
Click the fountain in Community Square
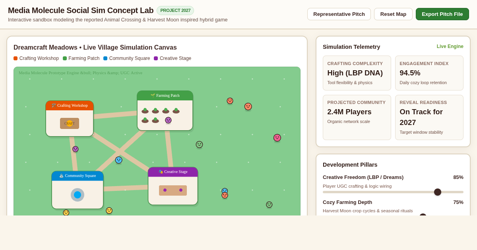(78, 195)
